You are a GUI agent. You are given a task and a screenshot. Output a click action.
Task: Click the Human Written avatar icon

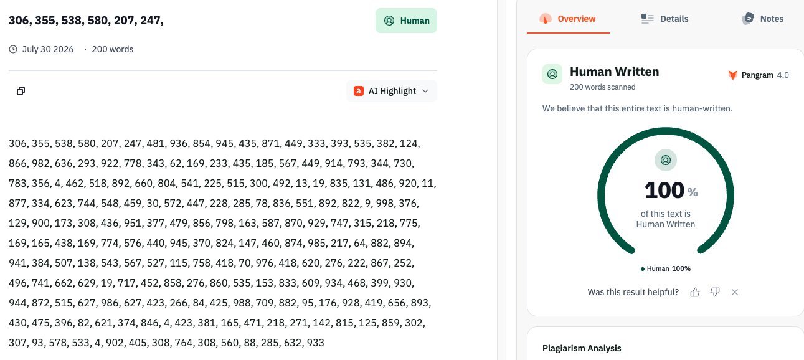552,74
